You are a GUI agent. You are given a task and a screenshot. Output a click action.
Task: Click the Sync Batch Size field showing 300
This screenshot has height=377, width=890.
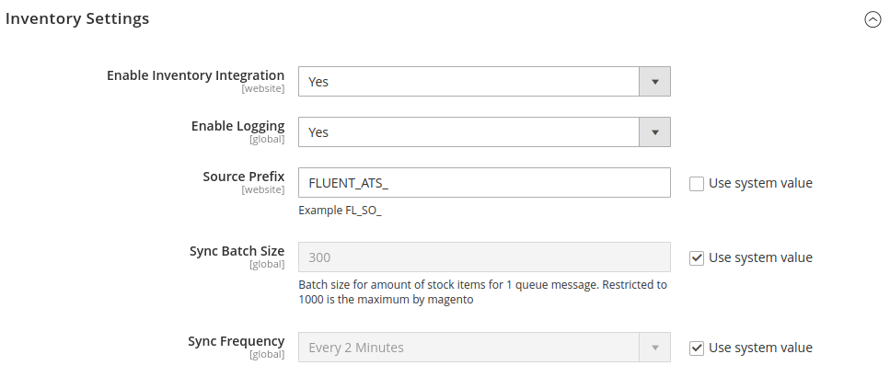[484, 257]
